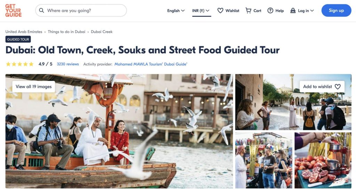Open Mohamed MAWLA Tourism provider link
The height and width of the screenshot is (191, 356).
[151, 64]
